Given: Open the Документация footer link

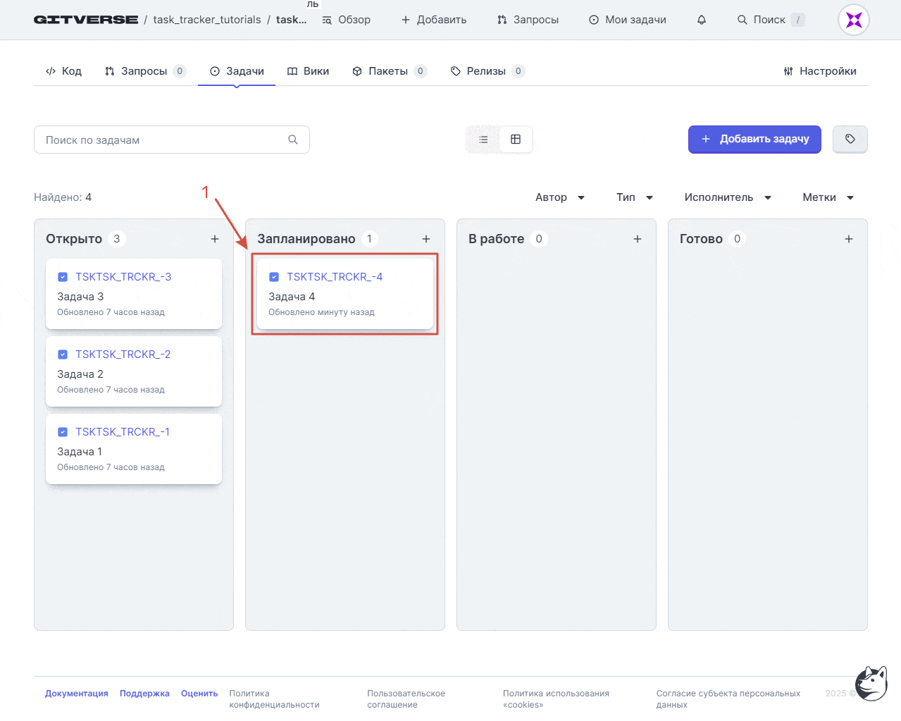Looking at the screenshot, I should (77, 694).
